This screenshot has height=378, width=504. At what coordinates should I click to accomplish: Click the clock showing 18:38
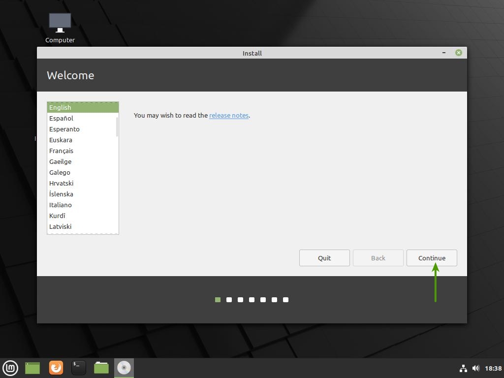pos(493,368)
